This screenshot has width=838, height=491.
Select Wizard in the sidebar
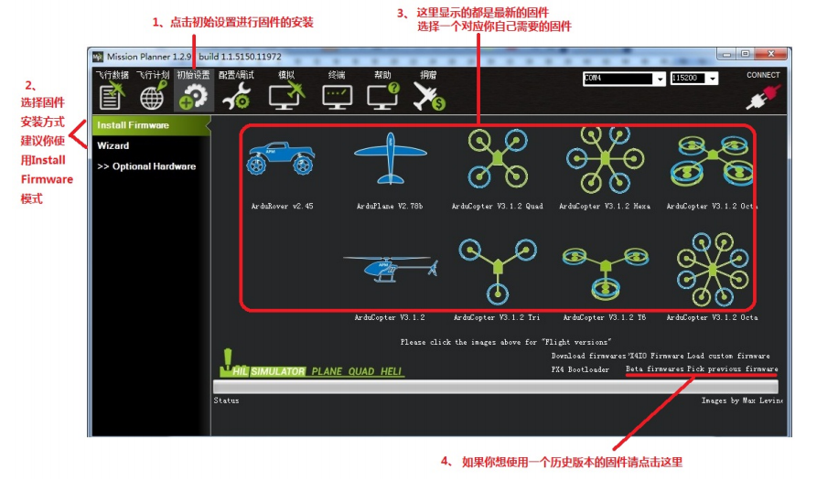(x=113, y=145)
